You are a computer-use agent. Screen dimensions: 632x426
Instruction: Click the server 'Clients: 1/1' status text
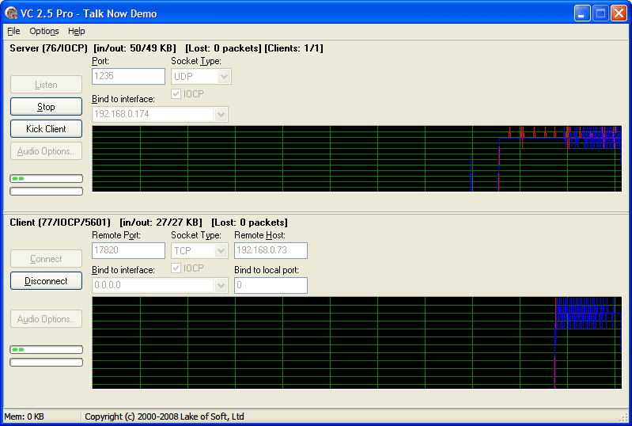[293, 48]
